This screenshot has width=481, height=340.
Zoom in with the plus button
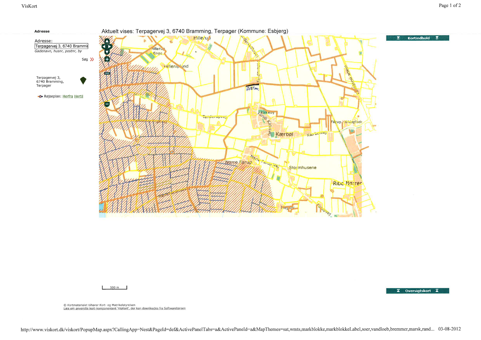point(107,59)
